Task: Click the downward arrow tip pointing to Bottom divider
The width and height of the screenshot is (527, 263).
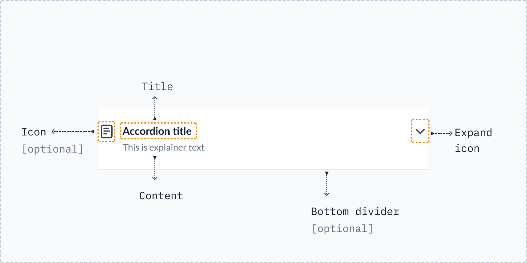Action: coord(327,194)
